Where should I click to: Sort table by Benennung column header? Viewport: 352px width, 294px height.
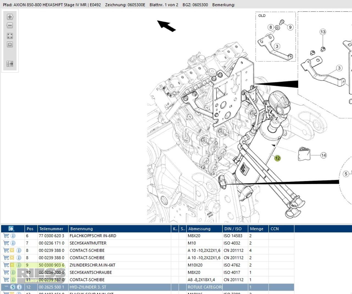[x=81, y=229]
